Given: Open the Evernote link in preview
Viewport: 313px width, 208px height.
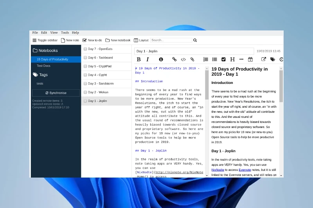Looking at the screenshot, I should click(x=245, y=170).
